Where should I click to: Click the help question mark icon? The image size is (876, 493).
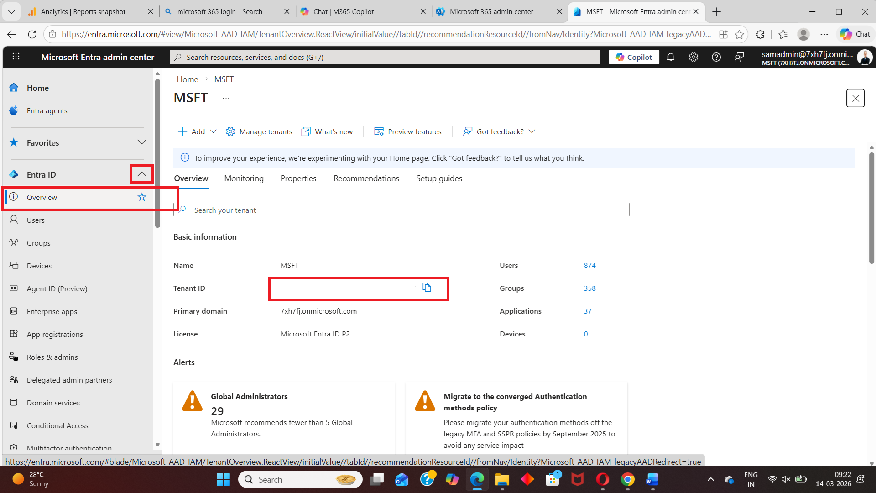tap(716, 57)
